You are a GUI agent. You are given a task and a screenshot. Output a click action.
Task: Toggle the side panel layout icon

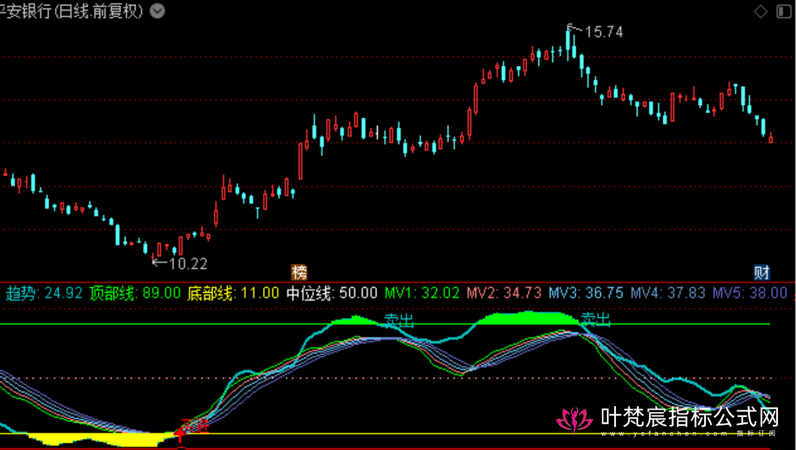(x=783, y=11)
